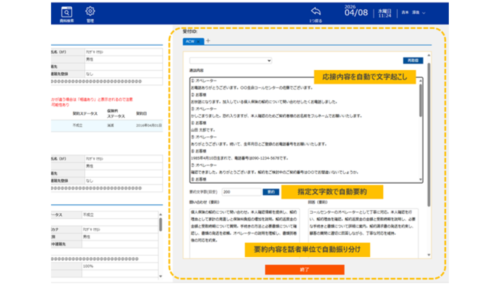The image size is (500, 291).
Task: Click the left lower panel scrollbar thumb
Action: point(160,224)
